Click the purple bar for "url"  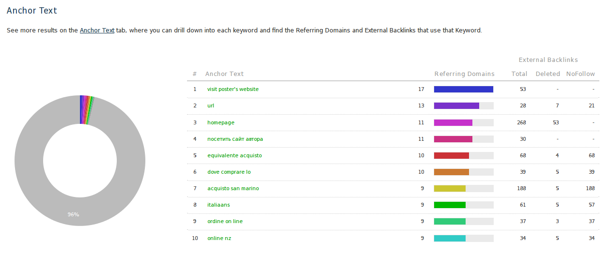pyautogui.click(x=456, y=105)
